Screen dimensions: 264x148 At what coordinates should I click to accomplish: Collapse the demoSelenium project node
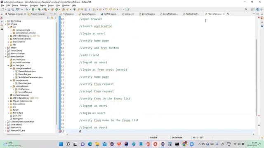[x=6, y=57]
